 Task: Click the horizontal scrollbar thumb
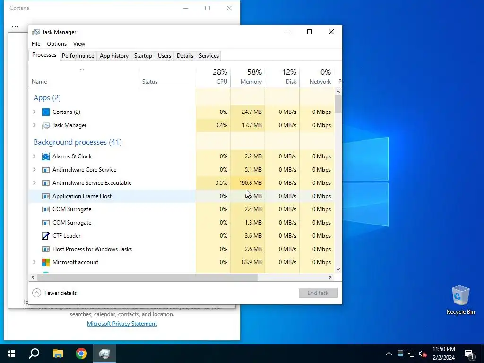point(147,277)
